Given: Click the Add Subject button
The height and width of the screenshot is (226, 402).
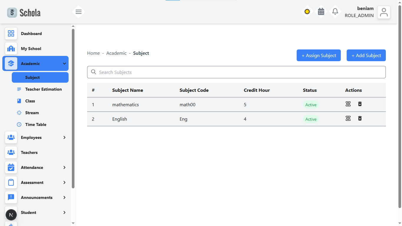Looking at the screenshot, I should 366,55.
